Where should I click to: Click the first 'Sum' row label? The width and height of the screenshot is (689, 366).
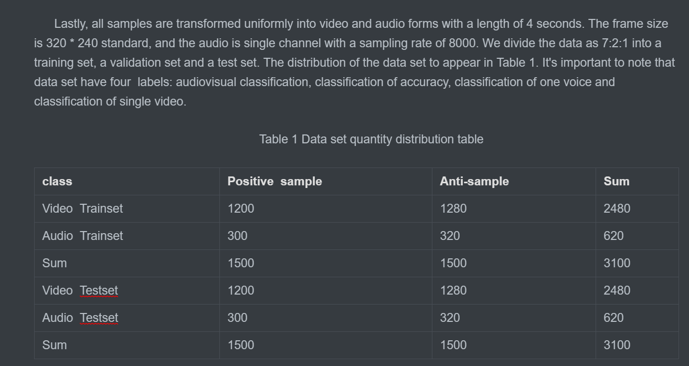pyautogui.click(x=55, y=263)
